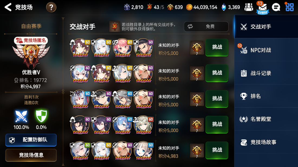The height and width of the screenshot is (167, 298).
Task: Tap the green shield defense rate icon
Action: [41, 116]
